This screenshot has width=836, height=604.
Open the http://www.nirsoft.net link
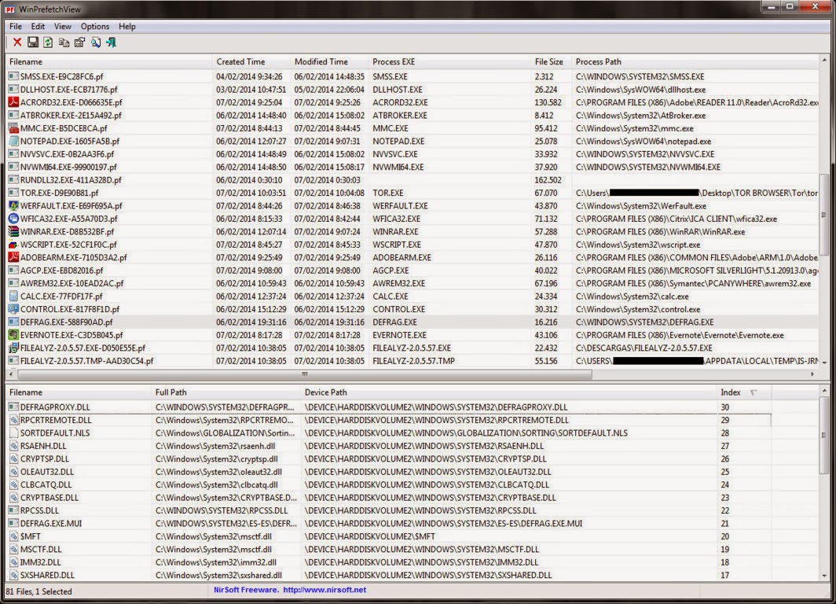pyautogui.click(x=324, y=590)
